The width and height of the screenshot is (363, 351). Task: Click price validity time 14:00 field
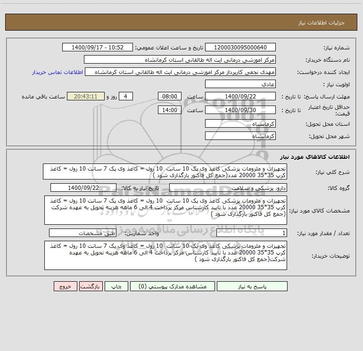[169, 110]
